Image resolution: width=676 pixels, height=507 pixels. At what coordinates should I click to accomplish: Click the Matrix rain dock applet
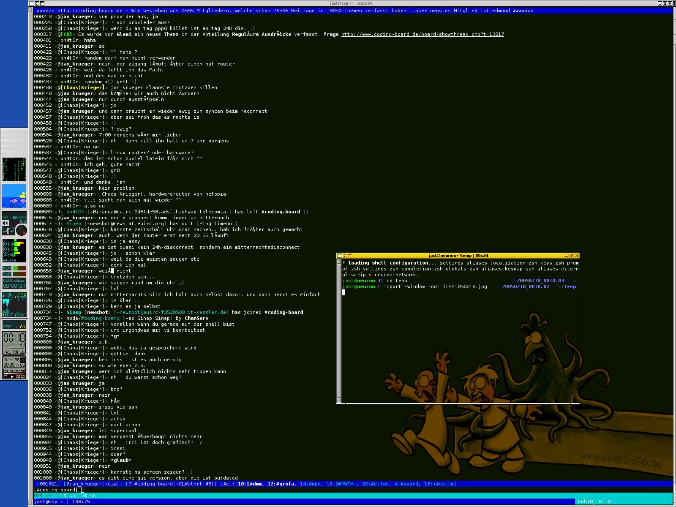click(x=14, y=169)
